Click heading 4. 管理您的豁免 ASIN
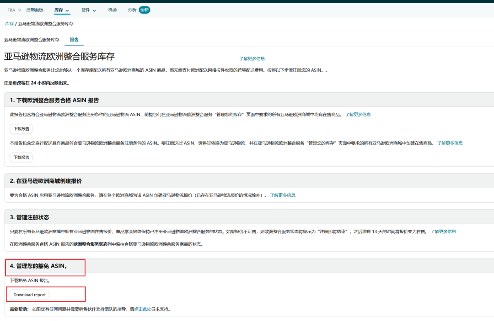 [x=38, y=266]
